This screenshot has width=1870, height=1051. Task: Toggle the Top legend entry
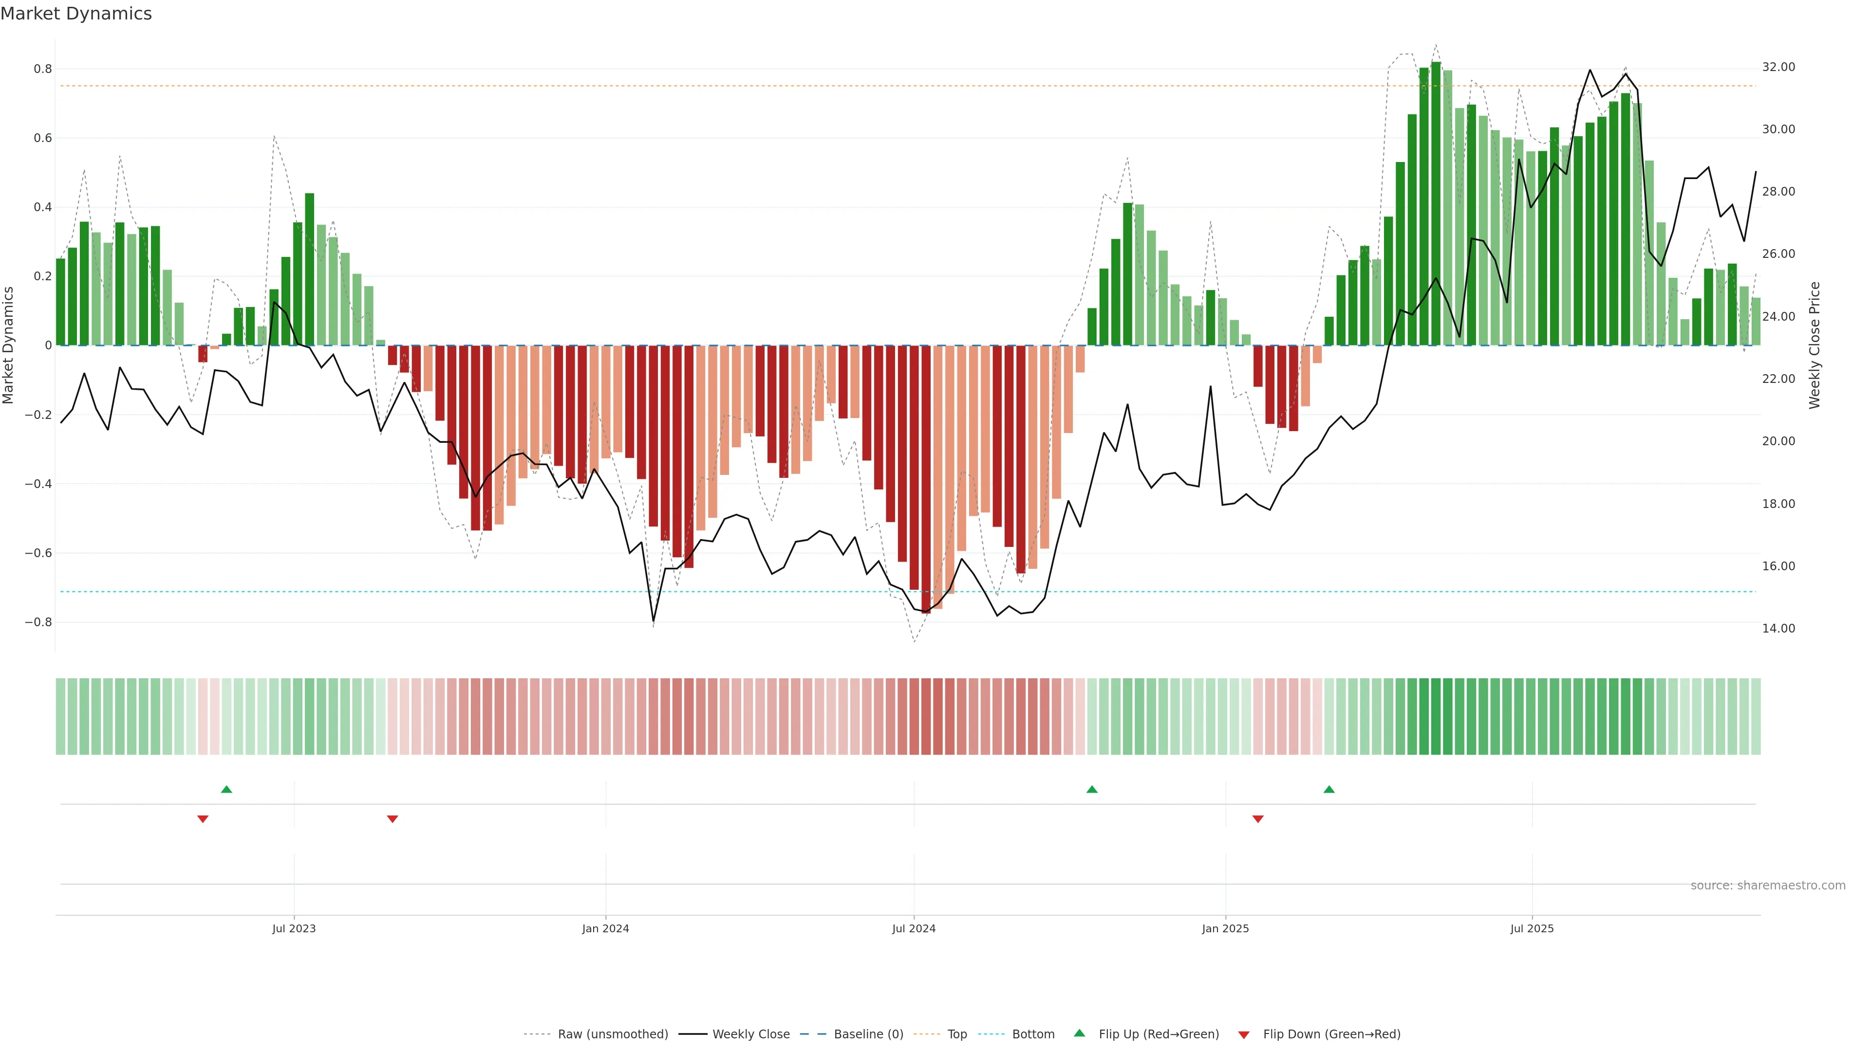[x=957, y=1034]
